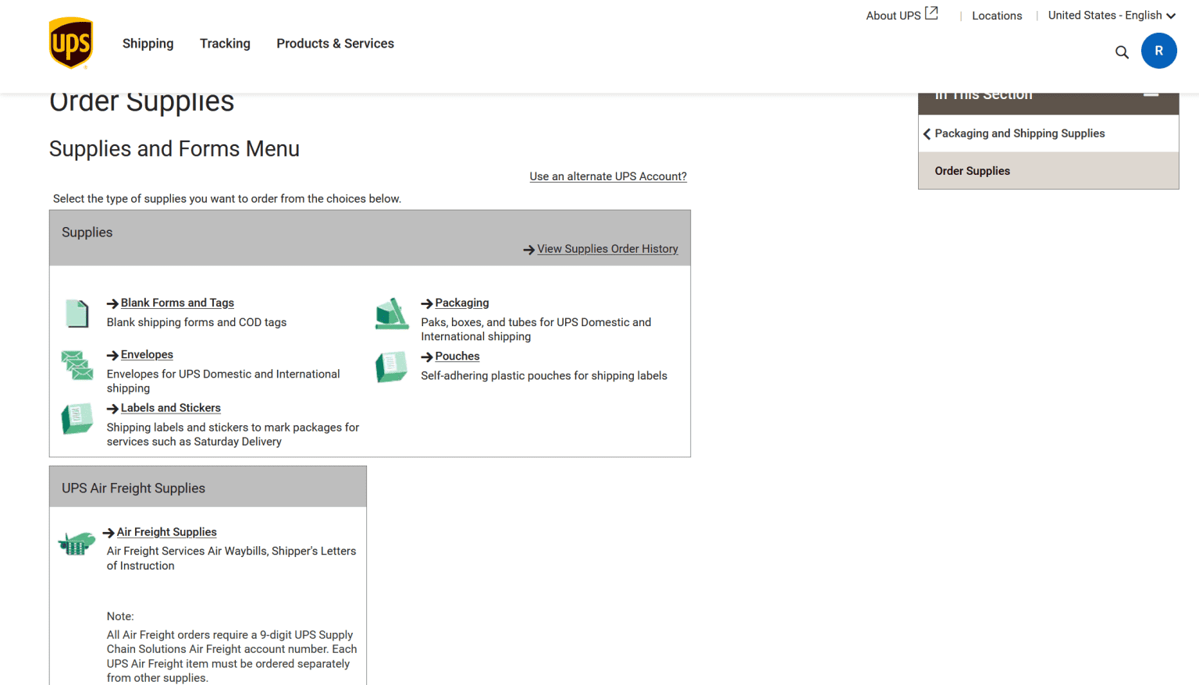Viewport: 1199px width, 685px height.
Task: Open the Tracking menu
Action: pos(225,44)
